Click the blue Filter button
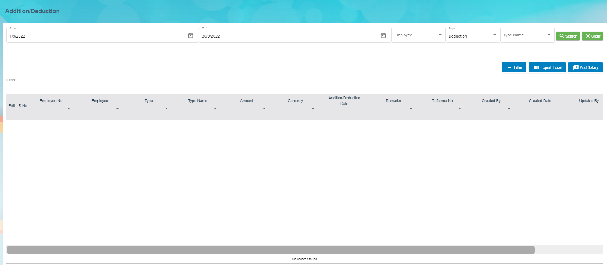 pyautogui.click(x=514, y=67)
